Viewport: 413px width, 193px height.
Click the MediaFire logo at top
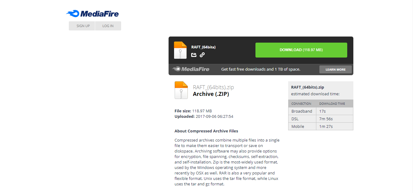(92, 14)
